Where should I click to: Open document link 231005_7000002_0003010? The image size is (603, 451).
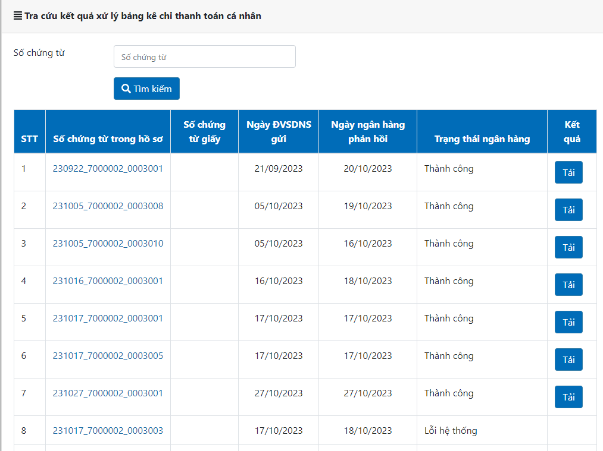point(108,244)
